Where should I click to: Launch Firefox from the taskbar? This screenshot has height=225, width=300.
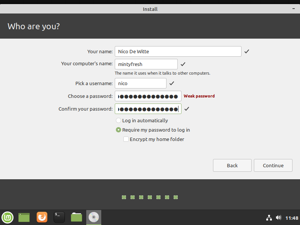pos(42,217)
